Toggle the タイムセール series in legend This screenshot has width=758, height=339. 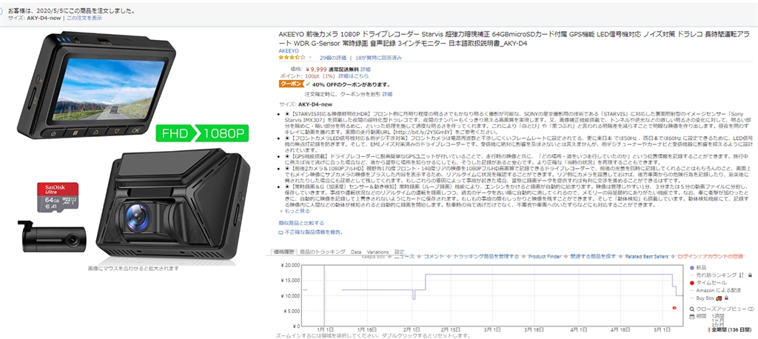coord(708,283)
